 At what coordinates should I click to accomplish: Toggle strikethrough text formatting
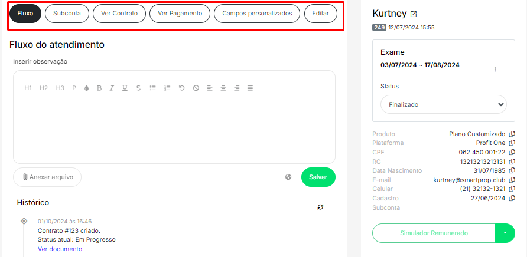[138, 88]
